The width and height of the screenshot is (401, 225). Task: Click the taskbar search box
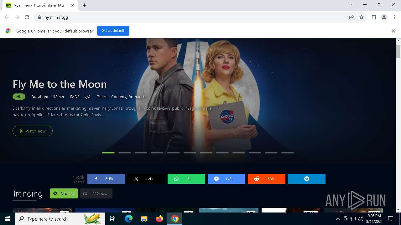[x=60, y=219]
